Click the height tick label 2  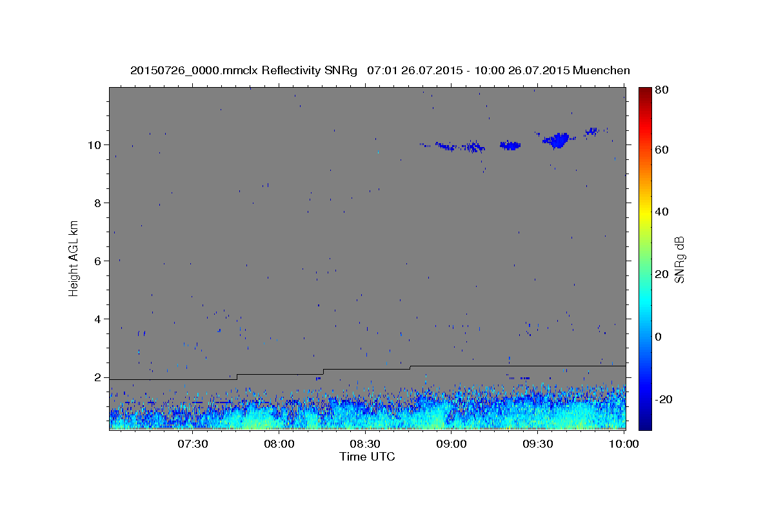tap(99, 377)
